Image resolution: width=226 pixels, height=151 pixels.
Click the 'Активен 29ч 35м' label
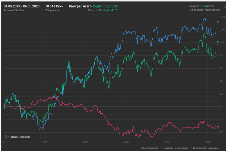13,10
